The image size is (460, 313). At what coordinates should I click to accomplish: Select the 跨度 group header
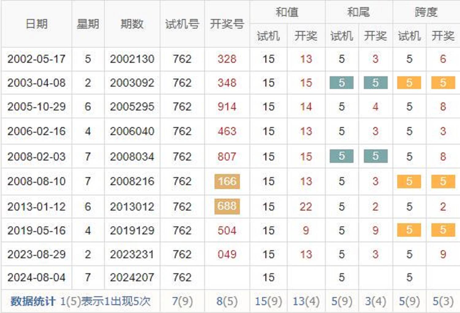click(x=426, y=12)
